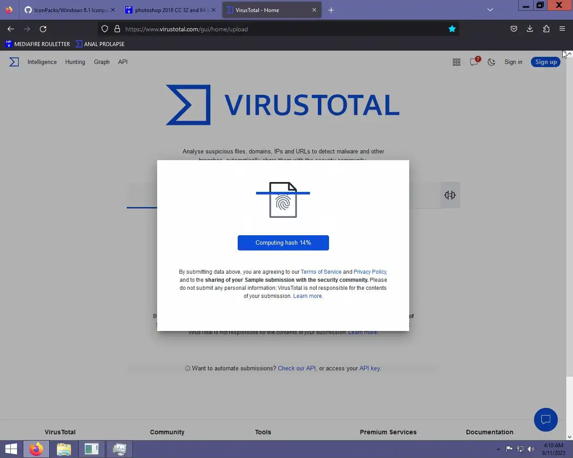Screen dimensions: 573x458
Task: Toggle the bookmark star icon
Action: pos(452,29)
